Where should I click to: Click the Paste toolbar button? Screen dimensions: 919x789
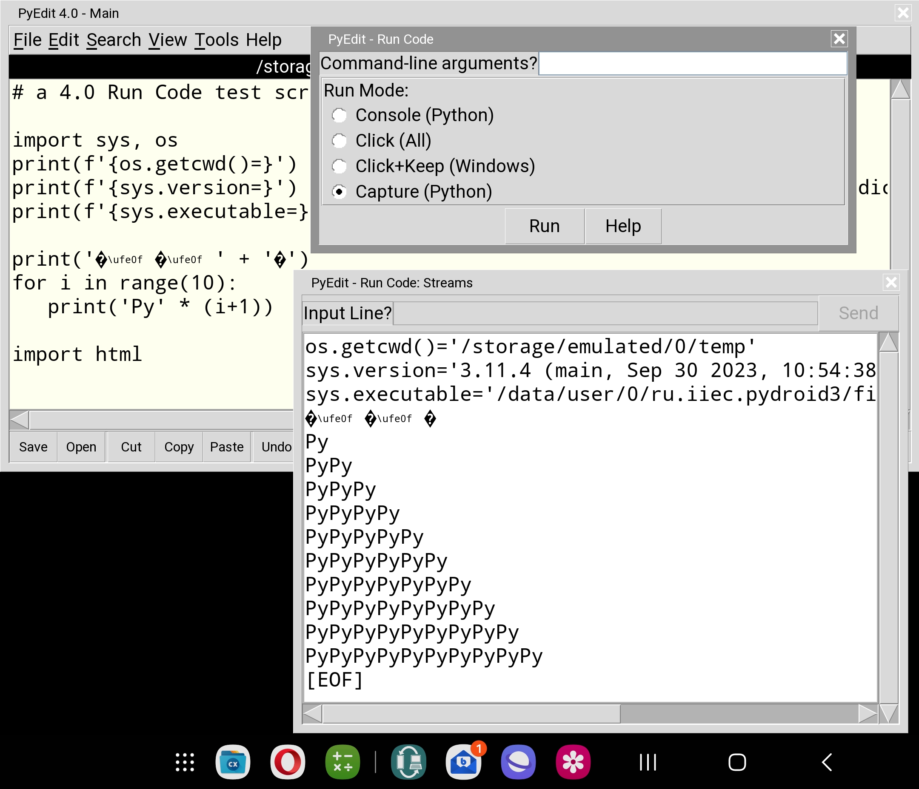[227, 447]
